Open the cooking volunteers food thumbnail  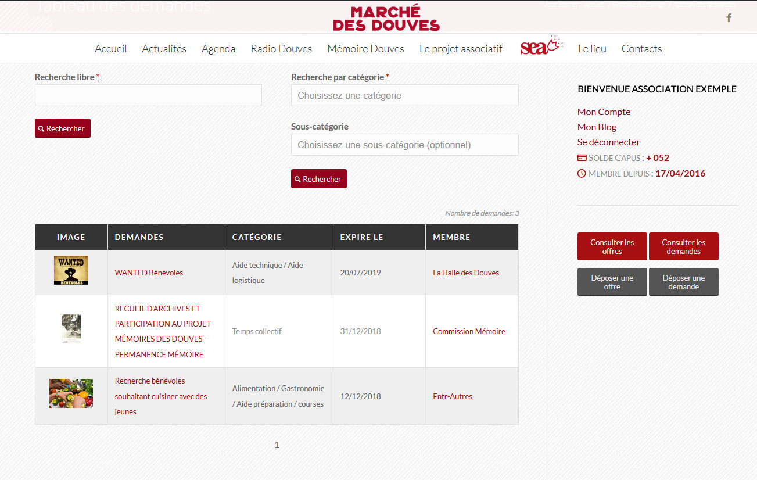coord(71,393)
